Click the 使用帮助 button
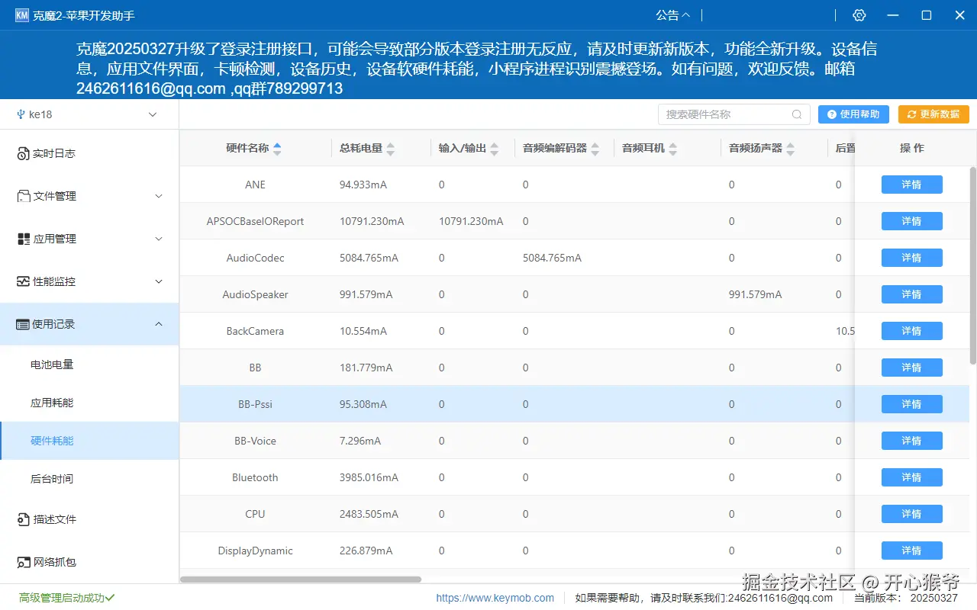Viewport: 977px width, 610px height. (x=853, y=114)
